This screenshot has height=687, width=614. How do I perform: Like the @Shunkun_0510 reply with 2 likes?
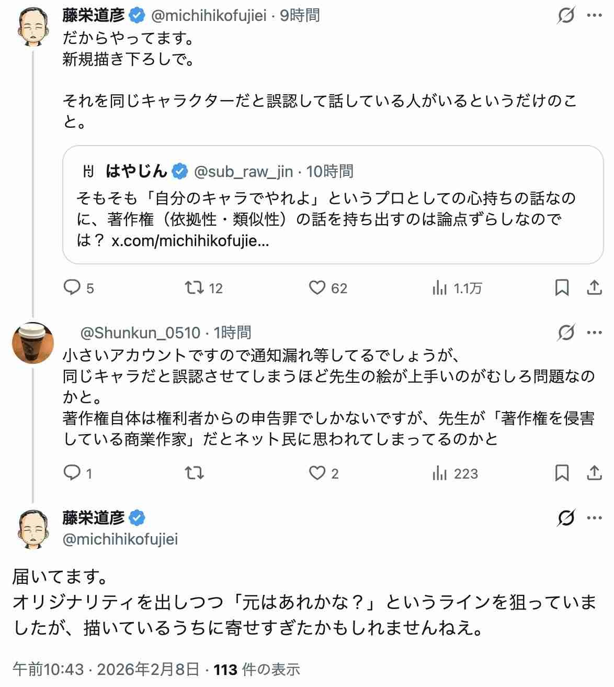pos(317,473)
